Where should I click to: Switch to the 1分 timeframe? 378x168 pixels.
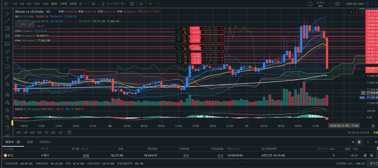pyautogui.click(x=15, y=4)
